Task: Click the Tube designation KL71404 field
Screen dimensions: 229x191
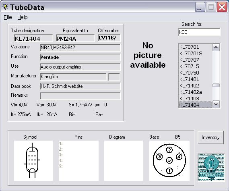Action: [x=33, y=38]
